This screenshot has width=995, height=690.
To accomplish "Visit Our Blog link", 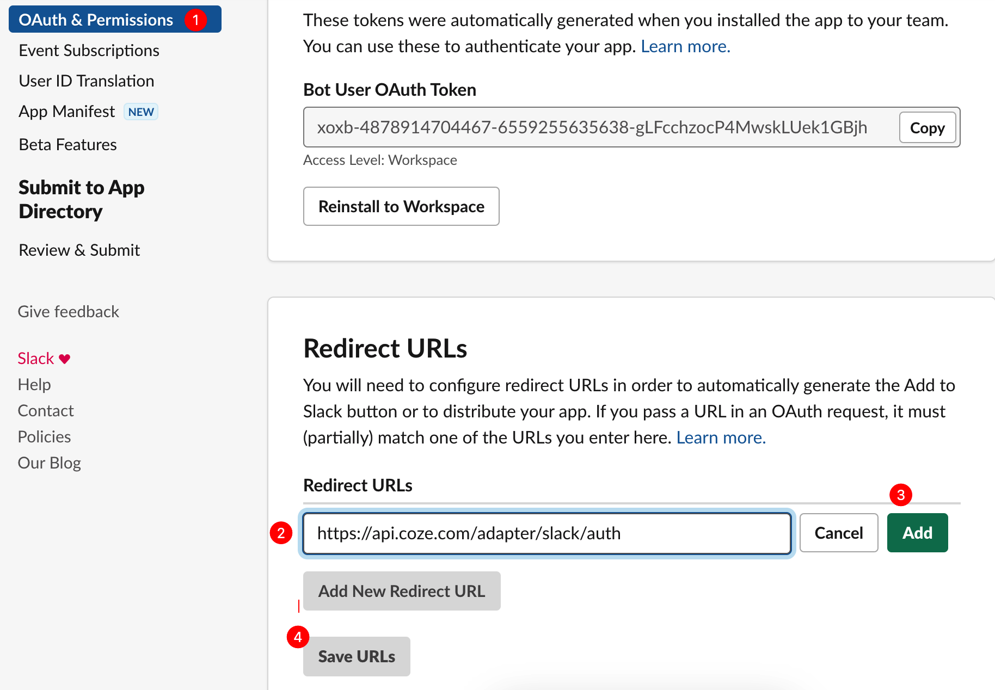I will (50, 463).
